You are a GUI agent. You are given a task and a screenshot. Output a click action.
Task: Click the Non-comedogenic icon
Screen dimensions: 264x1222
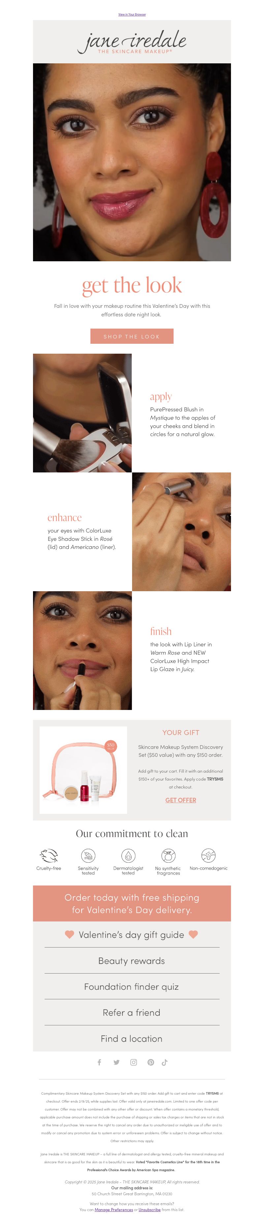[208, 855]
